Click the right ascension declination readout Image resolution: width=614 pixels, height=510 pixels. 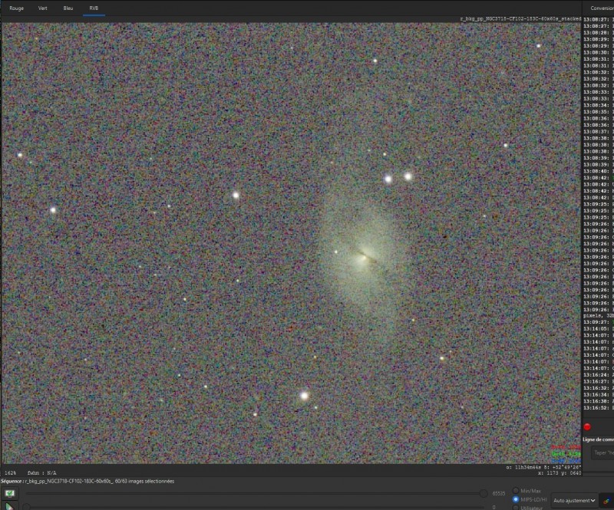(x=543, y=467)
